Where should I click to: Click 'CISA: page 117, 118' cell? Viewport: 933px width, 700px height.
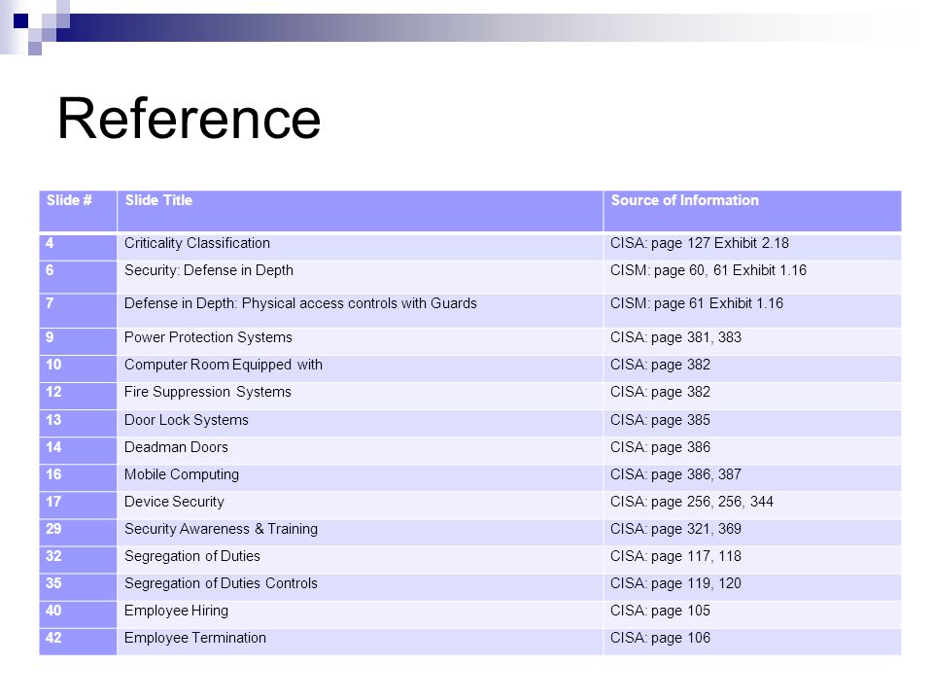(x=752, y=560)
